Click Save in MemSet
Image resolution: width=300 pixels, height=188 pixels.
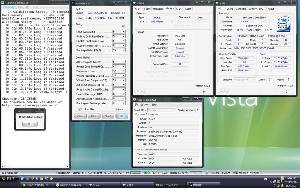pos(94,116)
